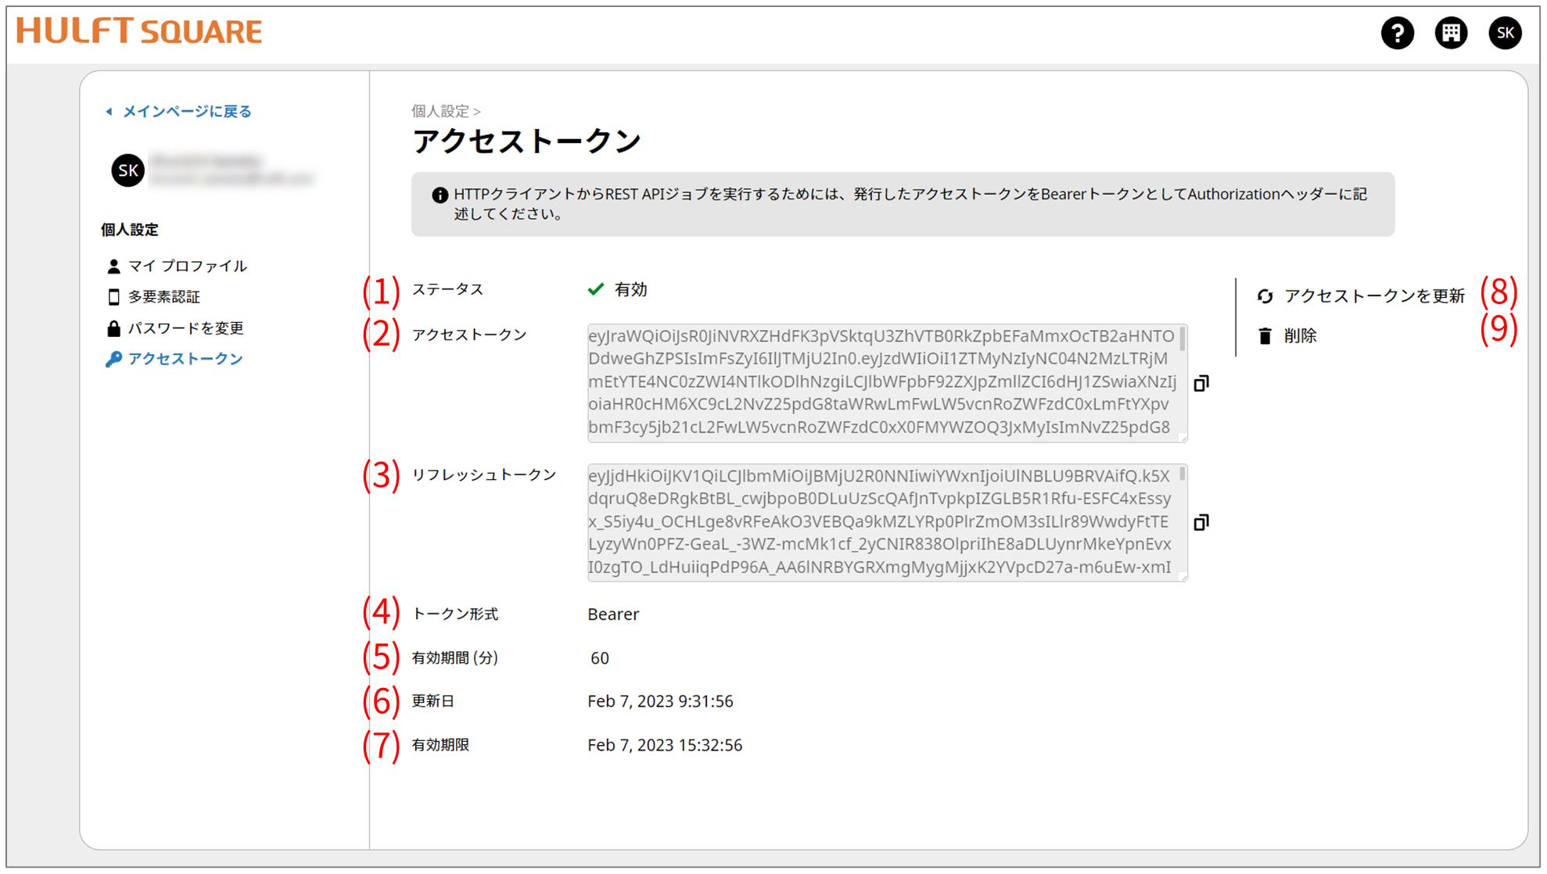The width and height of the screenshot is (1547, 874).
Task: Go to パスワードを変更 page
Action: pyautogui.click(x=185, y=328)
